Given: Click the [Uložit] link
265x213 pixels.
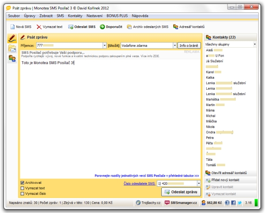Looking at the screenshot, I should (x=114, y=46).
